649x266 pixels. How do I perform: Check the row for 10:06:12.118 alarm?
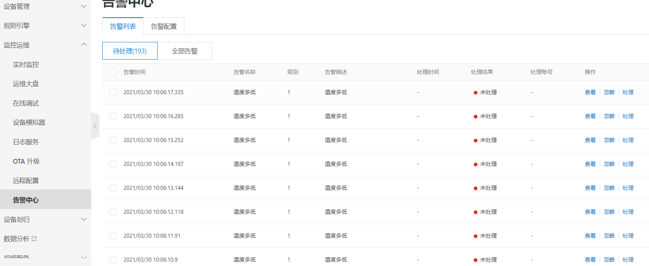113,212
